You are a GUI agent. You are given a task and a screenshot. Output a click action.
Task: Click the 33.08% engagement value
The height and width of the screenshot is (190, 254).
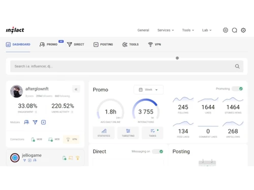pos(27,106)
